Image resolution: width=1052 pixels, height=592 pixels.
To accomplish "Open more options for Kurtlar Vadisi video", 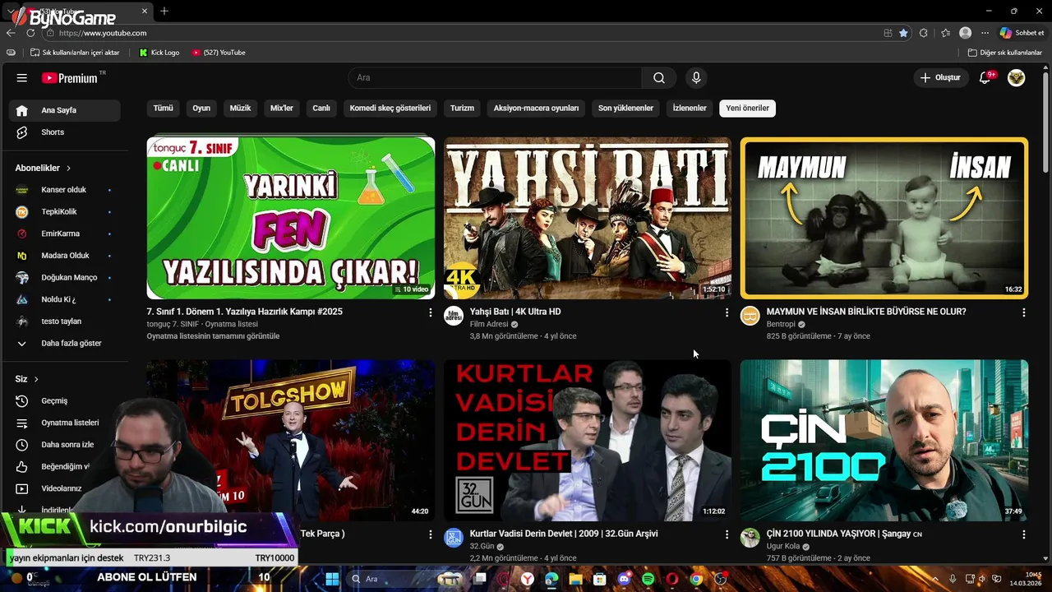I will pos(727,534).
